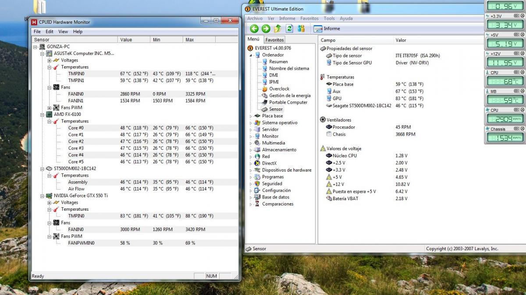Switch to the Menú tab in EVEREST sidebar

coord(254,40)
